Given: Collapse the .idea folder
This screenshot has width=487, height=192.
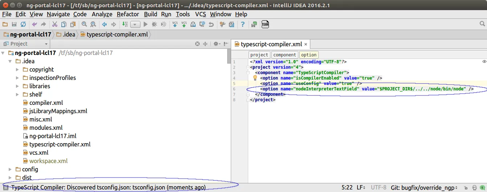Looking at the screenshot, I should click(x=10, y=61).
